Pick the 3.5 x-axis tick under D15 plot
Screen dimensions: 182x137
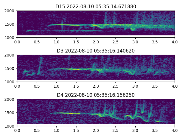coord(155,42)
